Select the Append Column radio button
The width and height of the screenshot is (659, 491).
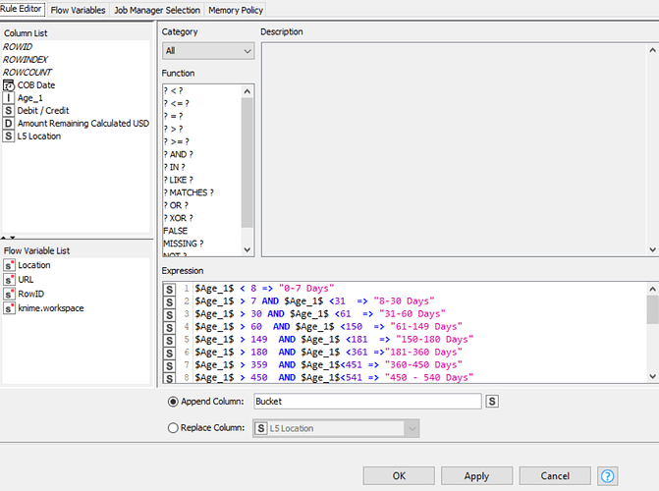point(175,402)
